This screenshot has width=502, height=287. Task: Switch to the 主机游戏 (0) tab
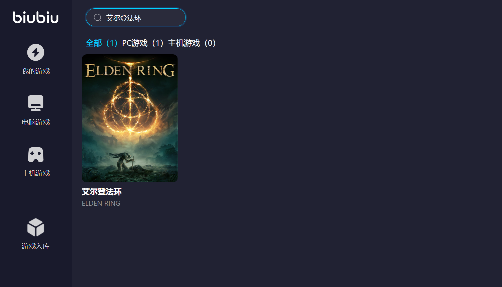click(x=192, y=43)
